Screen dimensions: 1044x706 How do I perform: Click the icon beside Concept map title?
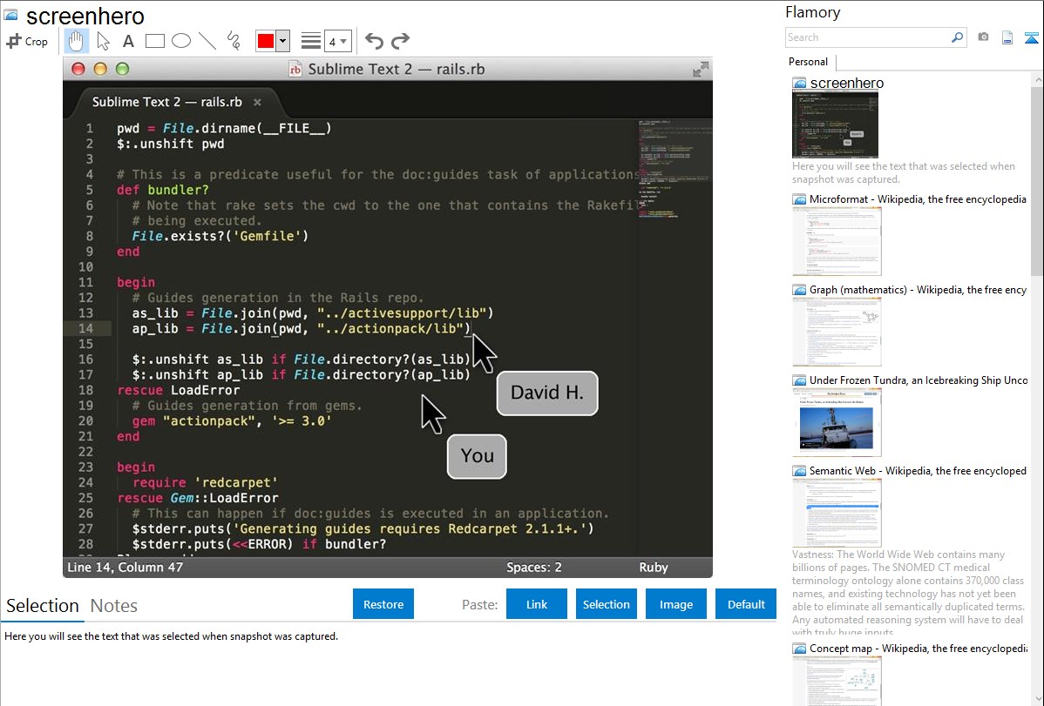pyautogui.click(x=799, y=648)
